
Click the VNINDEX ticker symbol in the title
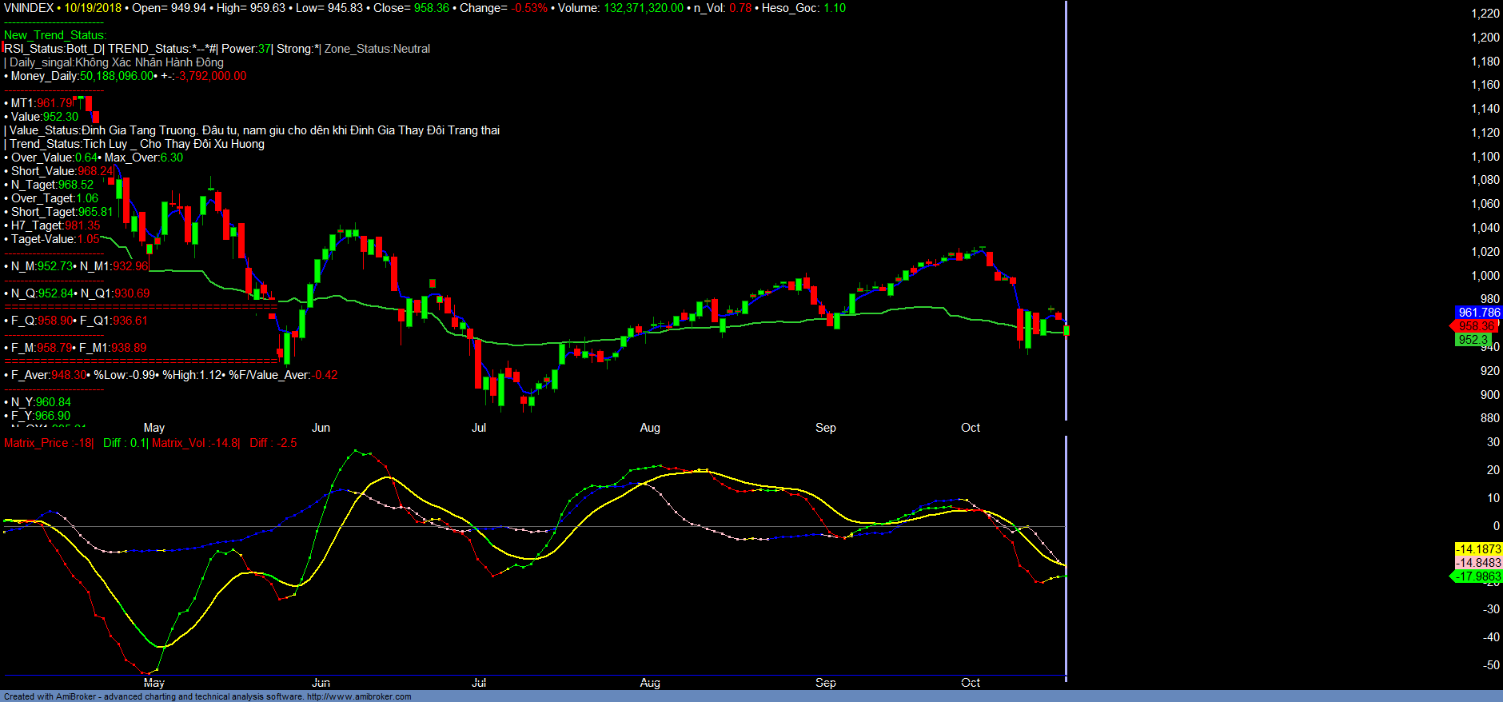pos(29,8)
